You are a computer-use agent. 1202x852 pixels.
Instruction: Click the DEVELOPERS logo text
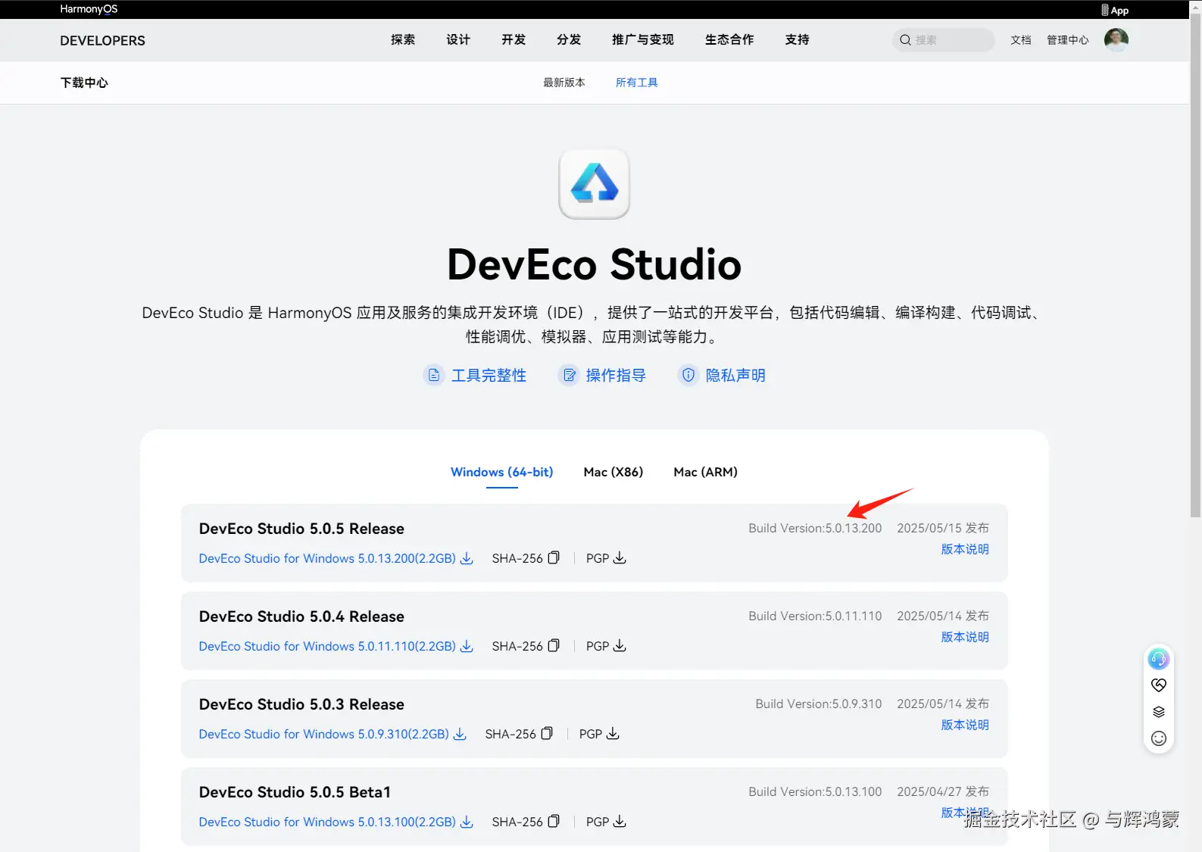tap(102, 41)
